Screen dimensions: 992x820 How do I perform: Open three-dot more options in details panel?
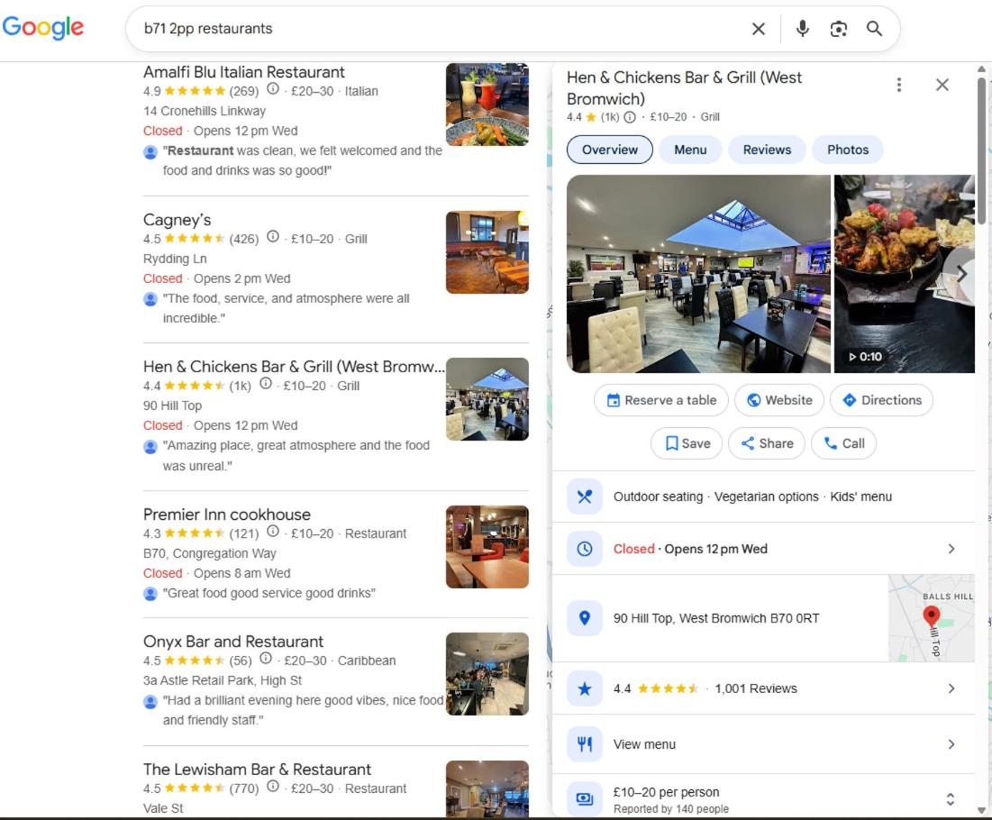coord(899,85)
